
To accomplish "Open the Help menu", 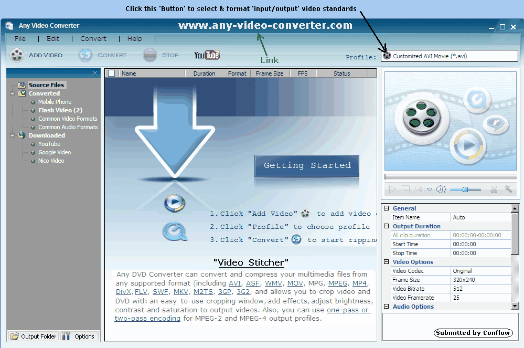I will (x=134, y=38).
